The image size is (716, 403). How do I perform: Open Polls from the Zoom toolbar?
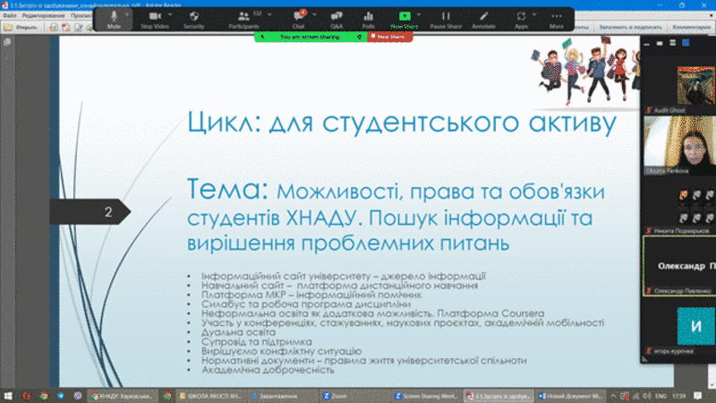click(x=369, y=18)
